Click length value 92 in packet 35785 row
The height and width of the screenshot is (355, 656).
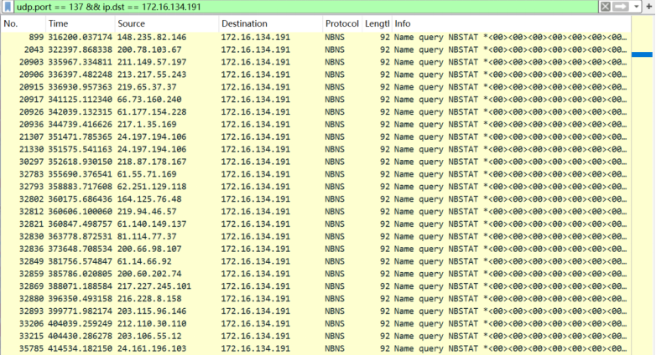pyautogui.click(x=385, y=349)
